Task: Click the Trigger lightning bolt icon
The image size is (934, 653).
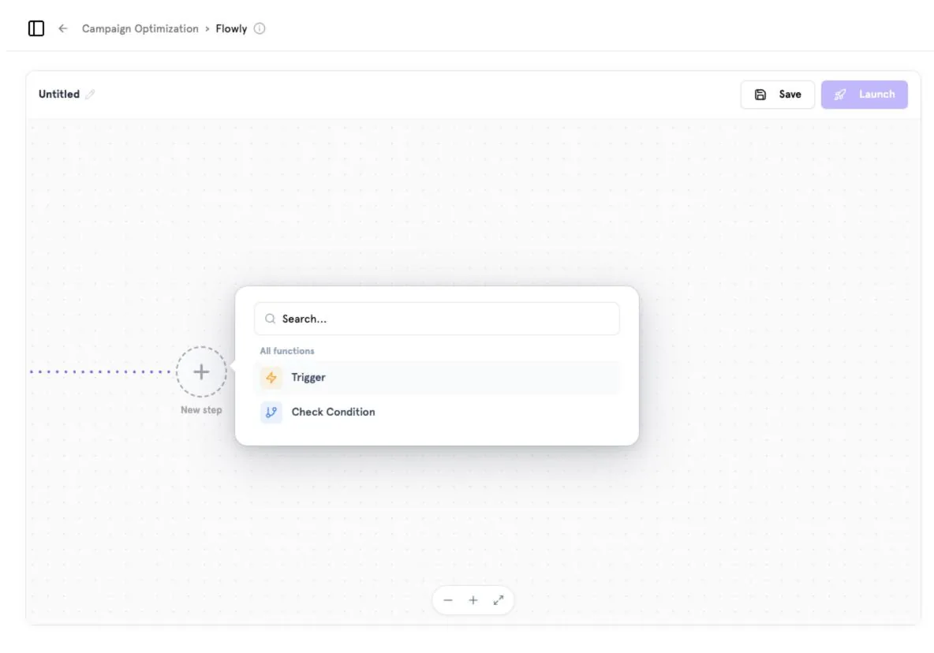Action: click(271, 378)
